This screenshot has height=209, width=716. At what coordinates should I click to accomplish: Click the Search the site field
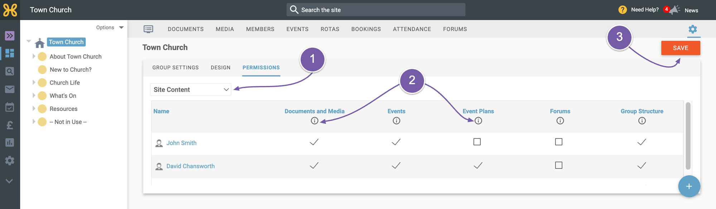coord(376,10)
